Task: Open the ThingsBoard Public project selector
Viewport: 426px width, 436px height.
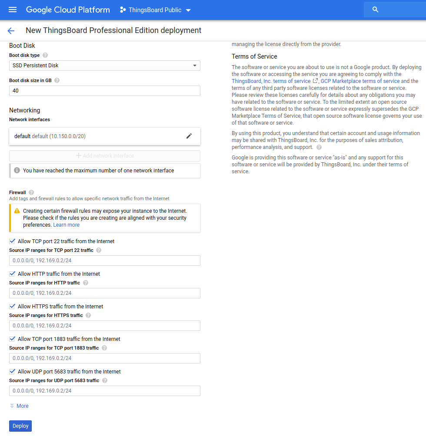Action: click(x=156, y=10)
